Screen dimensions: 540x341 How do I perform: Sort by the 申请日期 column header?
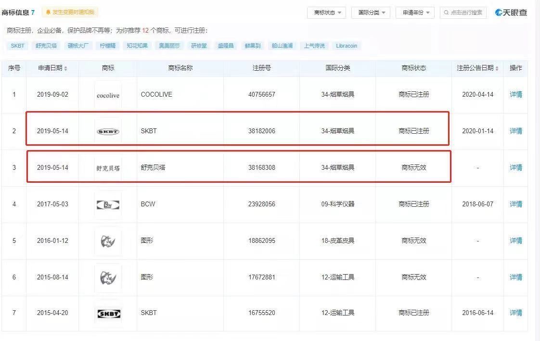[x=52, y=68]
